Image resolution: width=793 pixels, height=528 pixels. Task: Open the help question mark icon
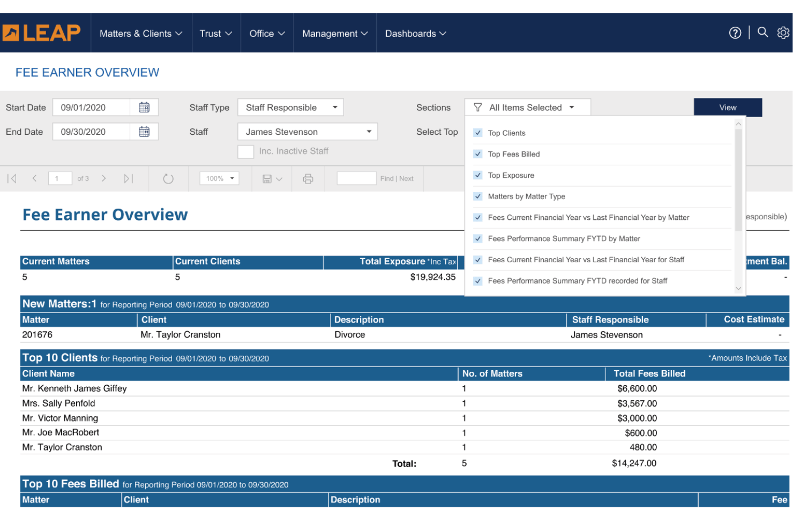point(735,33)
